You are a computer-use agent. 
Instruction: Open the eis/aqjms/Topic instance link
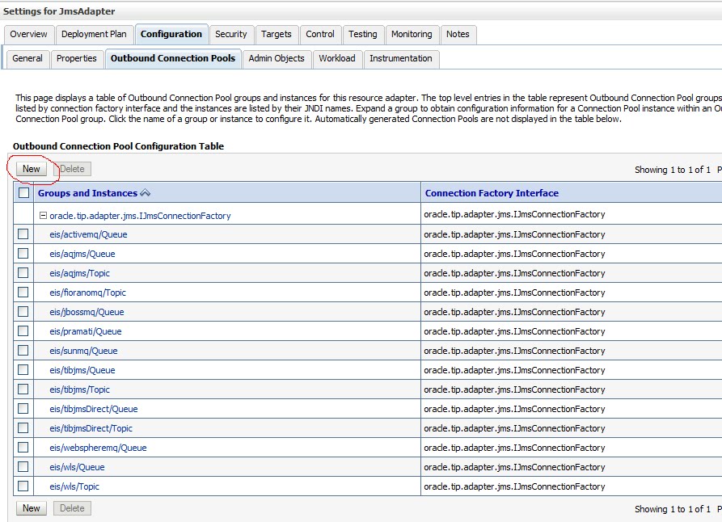pyautogui.click(x=80, y=273)
